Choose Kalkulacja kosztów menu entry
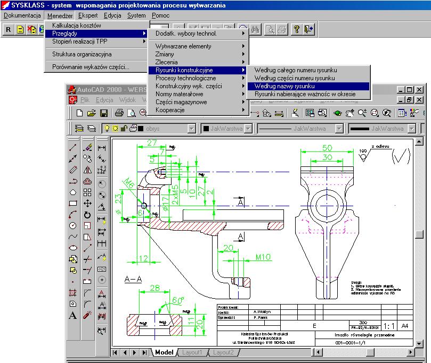The width and height of the screenshot is (431, 363). point(97,26)
